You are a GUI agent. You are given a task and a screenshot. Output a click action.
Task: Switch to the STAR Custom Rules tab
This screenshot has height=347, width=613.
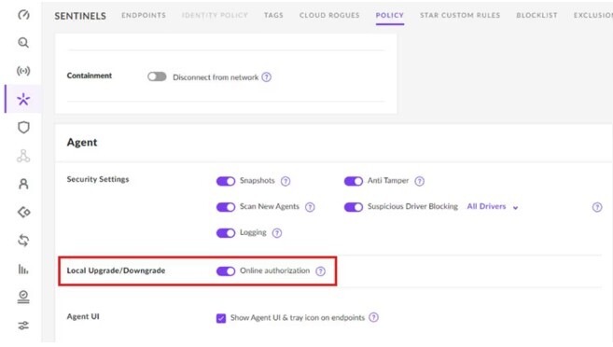tap(460, 15)
